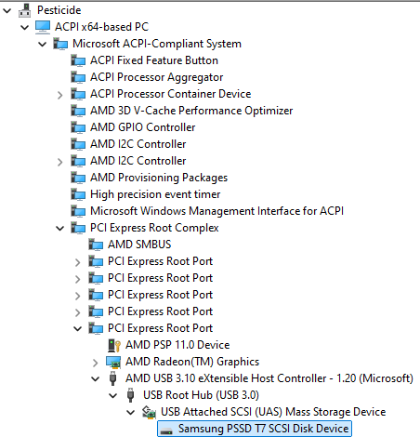The height and width of the screenshot is (437, 420).
Task: Collapse the ACPI x64-based PC node
Action: [24, 28]
